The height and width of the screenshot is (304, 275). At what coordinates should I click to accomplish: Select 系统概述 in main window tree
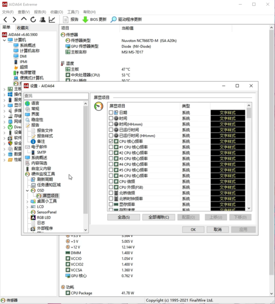[28, 46]
